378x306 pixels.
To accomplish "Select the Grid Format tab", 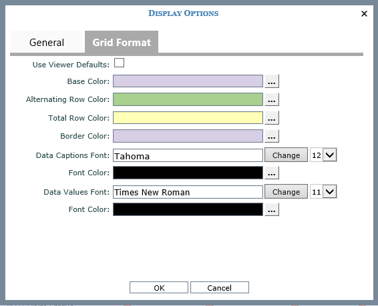I will pyautogui.click(x=122, y=43).
